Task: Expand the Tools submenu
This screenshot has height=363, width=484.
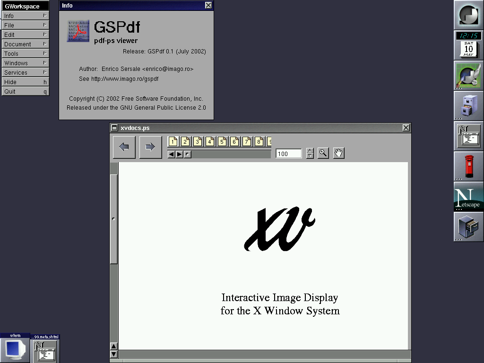Action: tap(25, 53)
